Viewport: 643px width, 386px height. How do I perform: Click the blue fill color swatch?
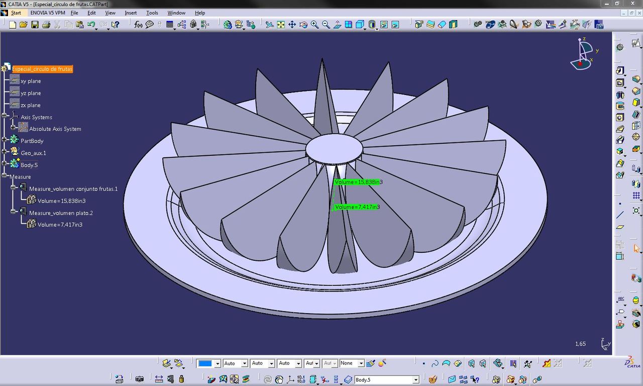[205, 363]
